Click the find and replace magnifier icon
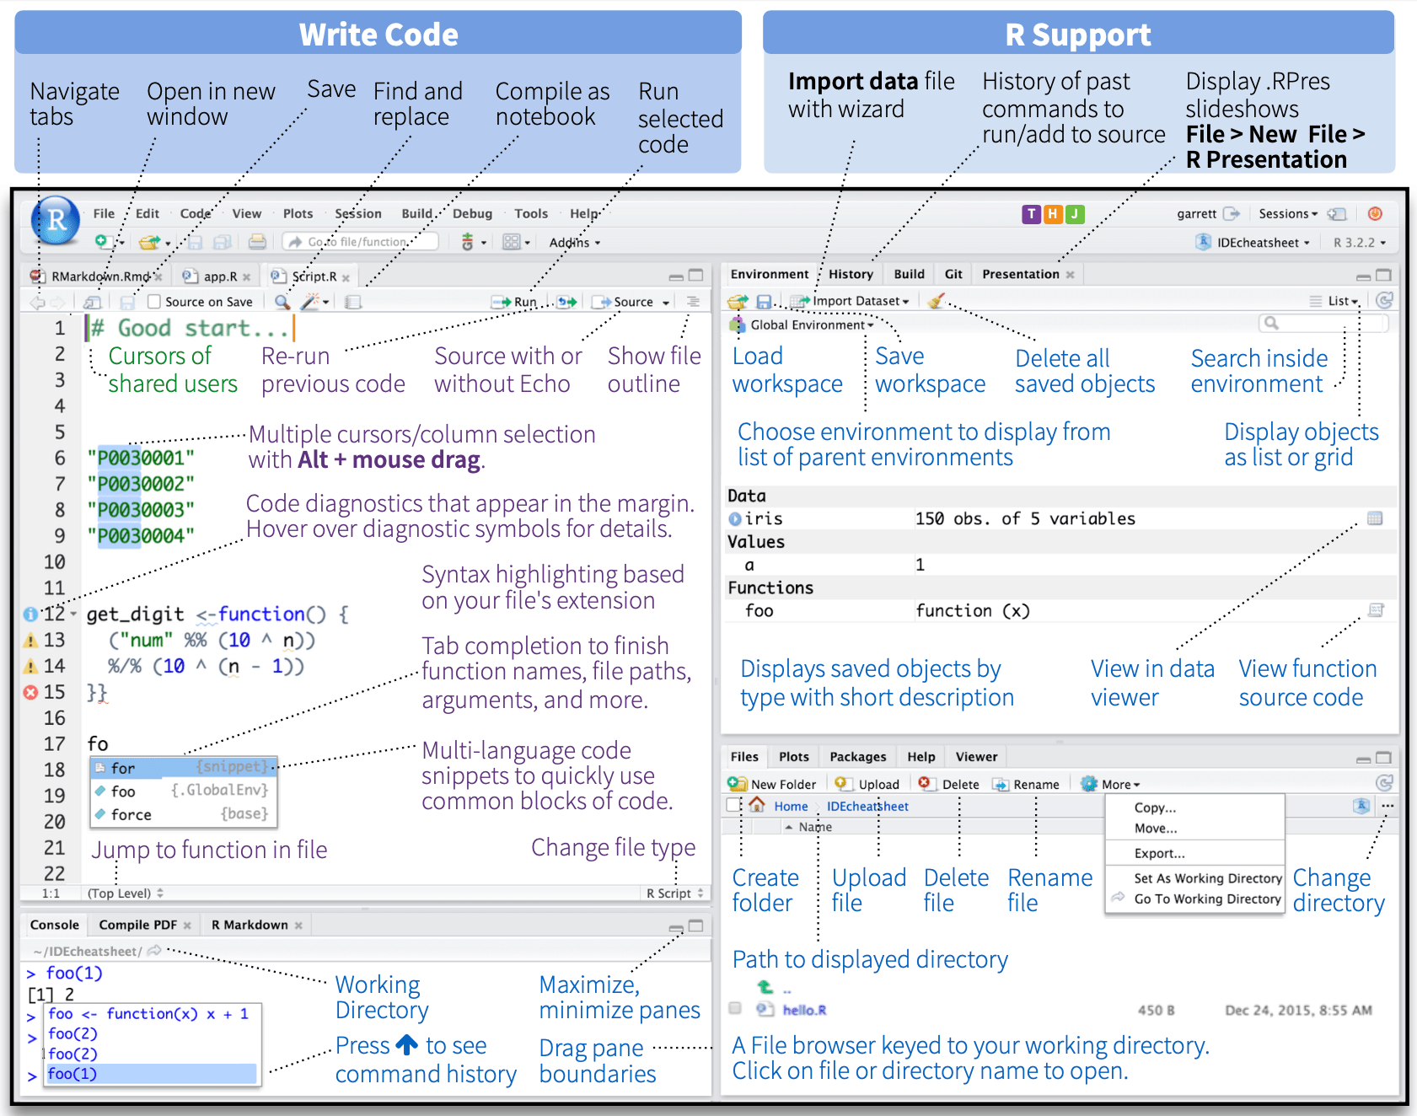This screenshot has height=1116, width=1417. click(x=282, y=302)
